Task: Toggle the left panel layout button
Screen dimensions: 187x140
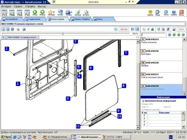Action: coord(132,29)
